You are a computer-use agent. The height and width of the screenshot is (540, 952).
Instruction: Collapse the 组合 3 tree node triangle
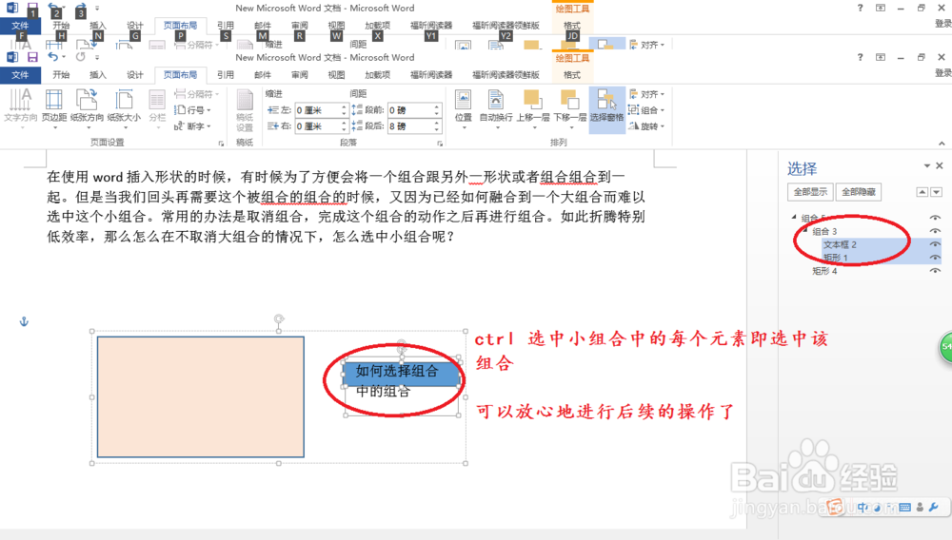tap(805, 230)
